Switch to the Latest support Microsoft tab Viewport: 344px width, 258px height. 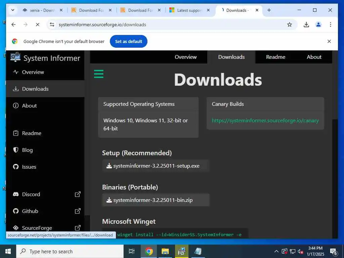point(189,10)
